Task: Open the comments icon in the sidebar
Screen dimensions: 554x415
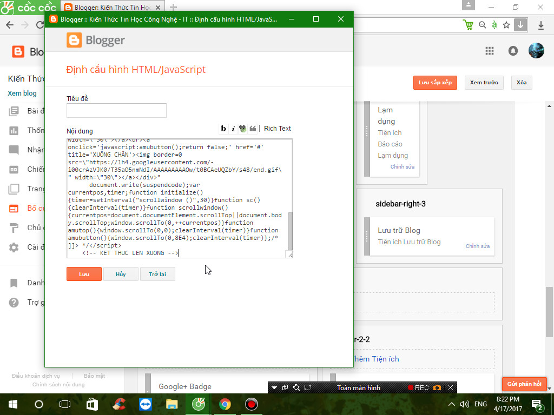Action: tap(14, 150)
